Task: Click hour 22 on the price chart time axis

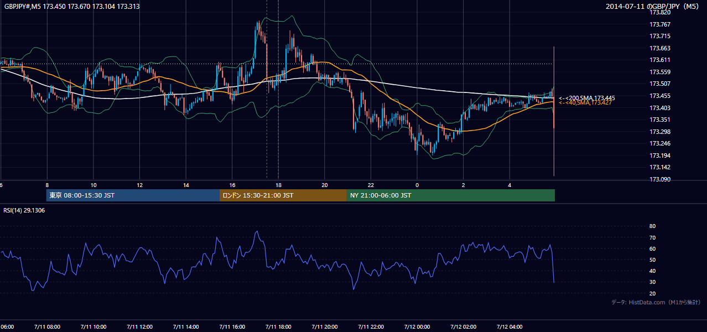Action: (x=371, y=185)
